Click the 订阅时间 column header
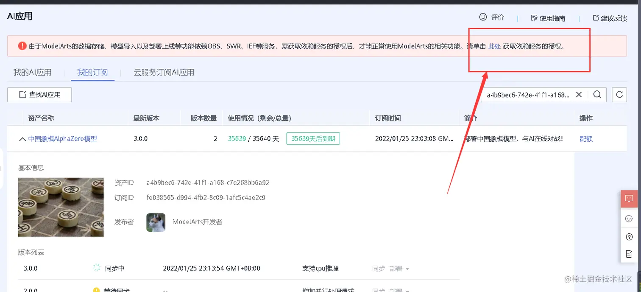 click(x=388, y=118)
